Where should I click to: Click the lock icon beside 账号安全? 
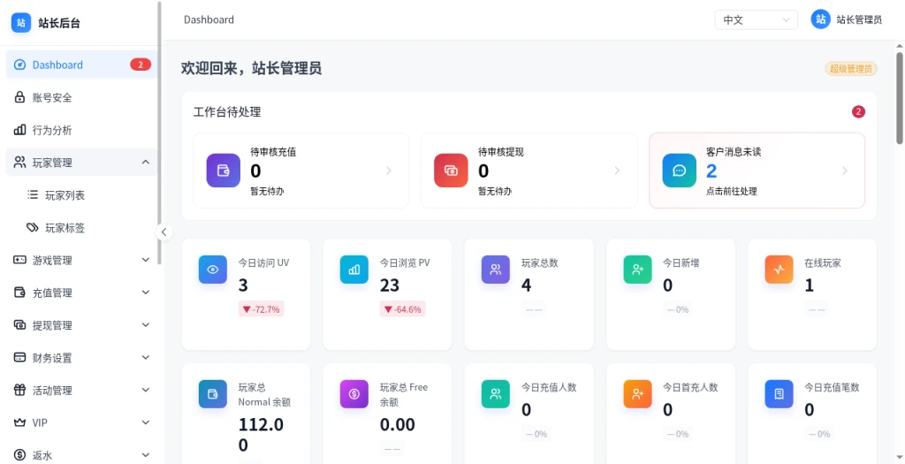[19, 97]
